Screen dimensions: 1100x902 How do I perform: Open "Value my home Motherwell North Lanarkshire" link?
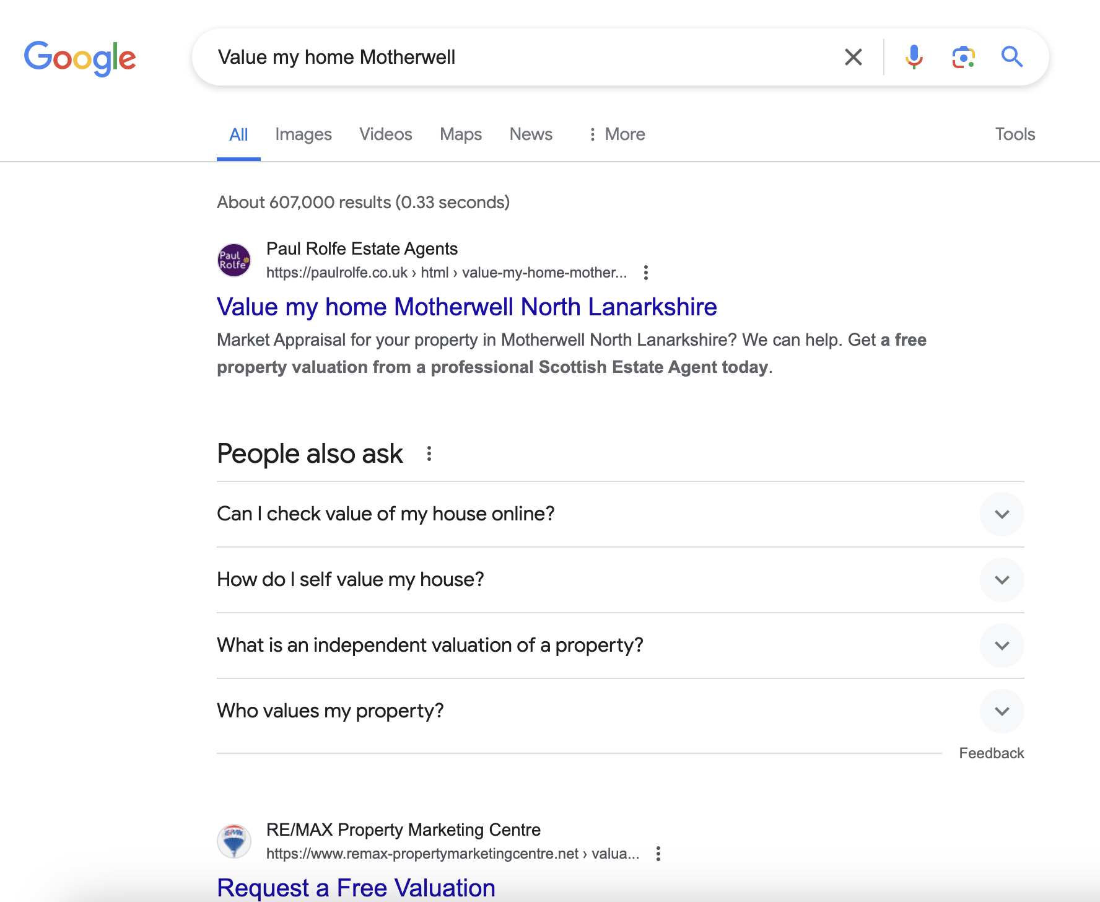(466, 307)
